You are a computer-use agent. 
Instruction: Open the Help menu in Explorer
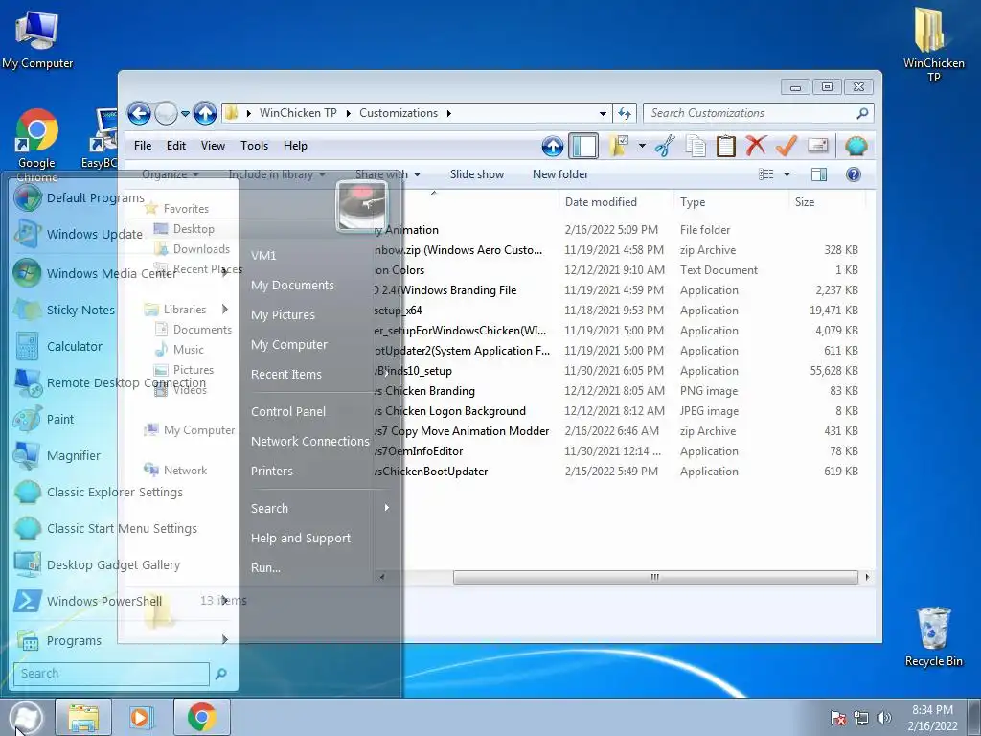295,146
